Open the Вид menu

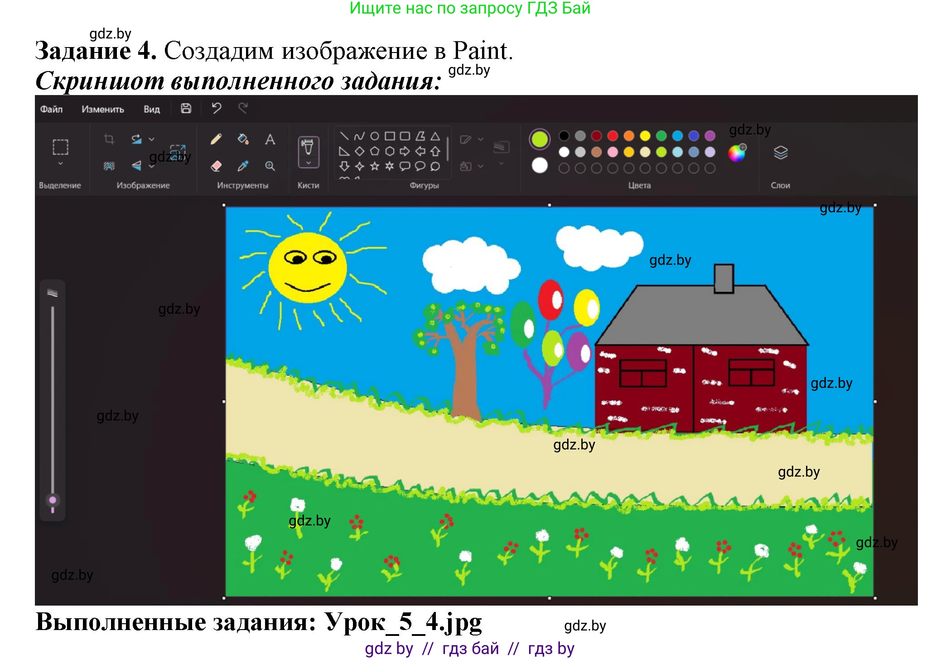[151, 109]
